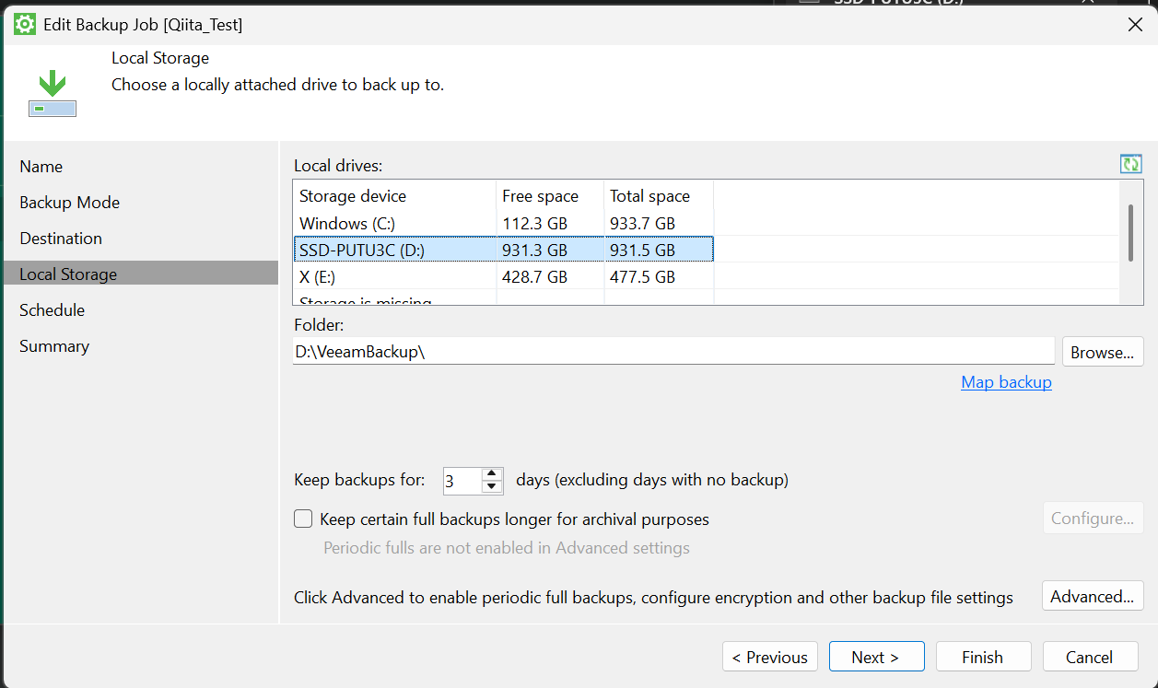Open the Advanced... settings
The width and height of the screenshot is (1158, 688).
pyautogui.click(x=1093, y=596)
